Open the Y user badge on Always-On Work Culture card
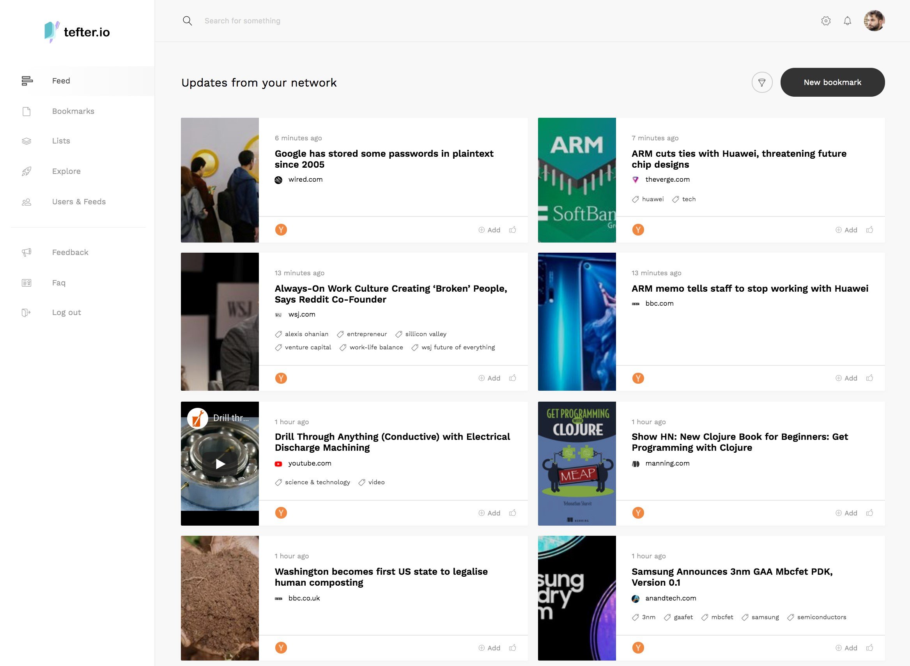910x666 pixels. pos(281,378)
